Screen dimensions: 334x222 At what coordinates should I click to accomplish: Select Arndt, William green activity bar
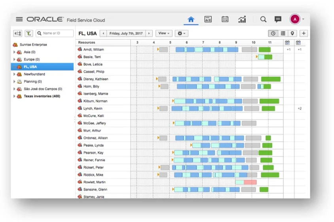(x=265, y=49)
